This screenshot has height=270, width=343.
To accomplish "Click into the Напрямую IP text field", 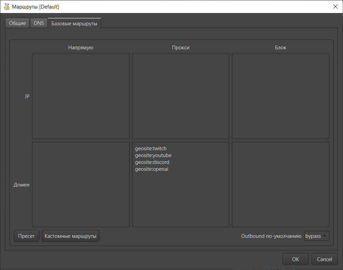I will click(x=81, y=96).
